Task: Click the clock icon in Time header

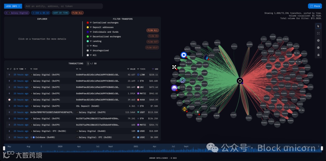Action: click(14, 69)
